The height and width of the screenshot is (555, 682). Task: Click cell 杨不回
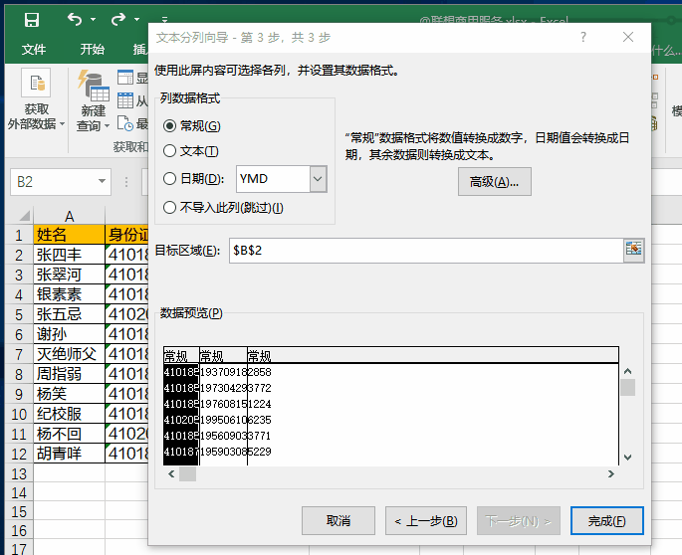click(69, 434)
